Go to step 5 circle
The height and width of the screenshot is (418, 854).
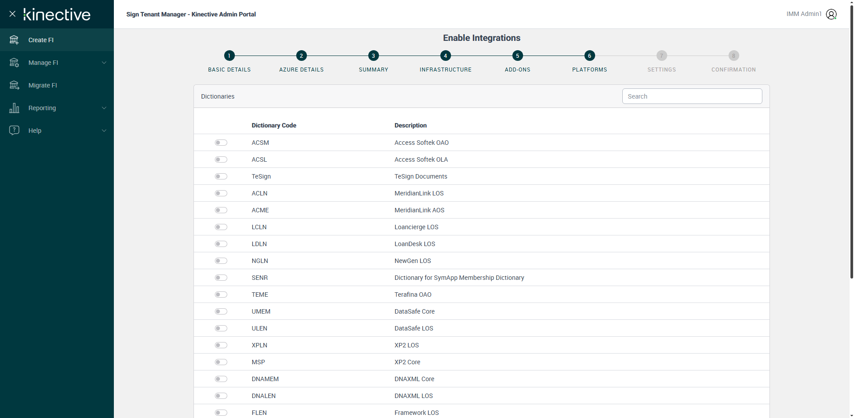517,56
